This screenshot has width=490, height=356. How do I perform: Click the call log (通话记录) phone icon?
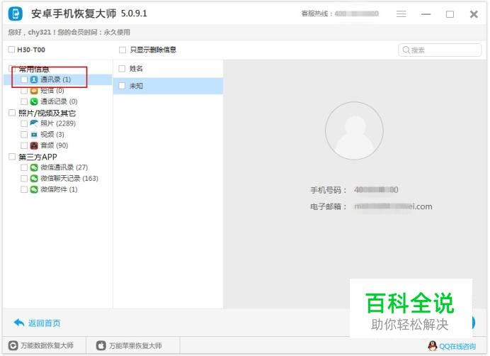[x=34, y=101]
